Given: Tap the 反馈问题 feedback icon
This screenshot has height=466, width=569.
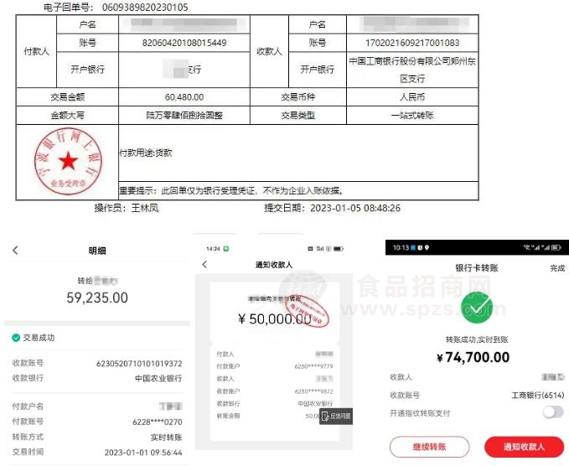Looking at the screenshot, I should coord(337,416).
